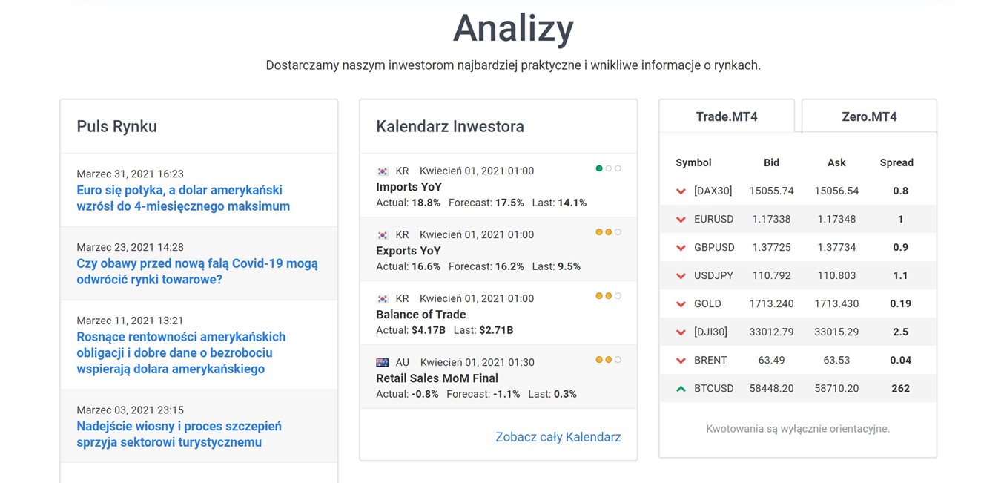Image resolution: width=1004 pixels, height=483 pixels.
Task: Switch to the Zero.MT4 tab
Action: [869, 116]
